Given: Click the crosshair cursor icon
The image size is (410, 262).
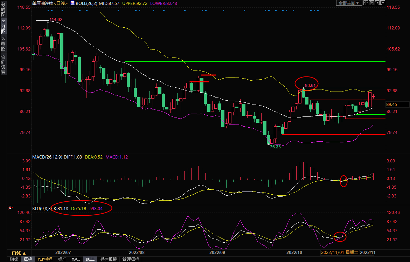Looking at the screenshot, I should (x=366, y=3).
